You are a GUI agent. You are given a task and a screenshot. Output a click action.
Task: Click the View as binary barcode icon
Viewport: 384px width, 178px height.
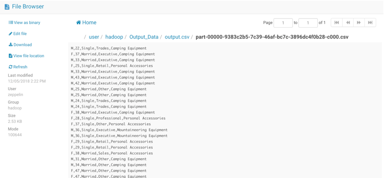click(x=11, y=22)
